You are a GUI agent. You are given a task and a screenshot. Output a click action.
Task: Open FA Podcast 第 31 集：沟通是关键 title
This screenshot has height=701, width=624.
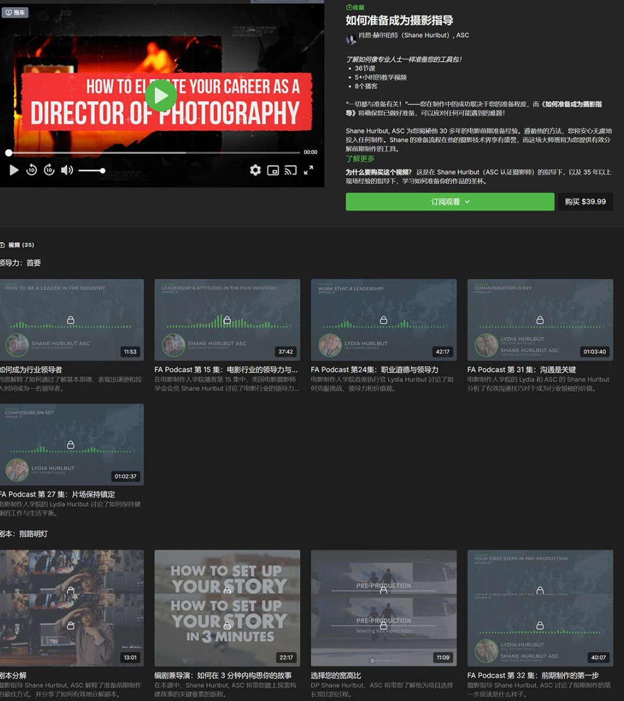tap(521, 369)
